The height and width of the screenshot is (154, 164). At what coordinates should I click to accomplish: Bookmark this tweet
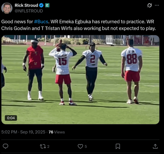click(118, 146)
